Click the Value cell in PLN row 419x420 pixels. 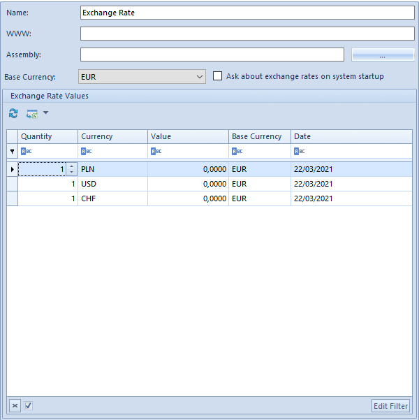(188, 169)
